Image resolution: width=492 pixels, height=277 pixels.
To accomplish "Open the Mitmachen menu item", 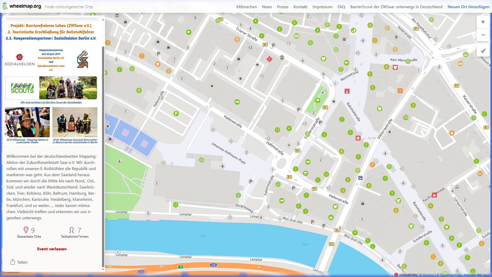I will coord(246,7).
